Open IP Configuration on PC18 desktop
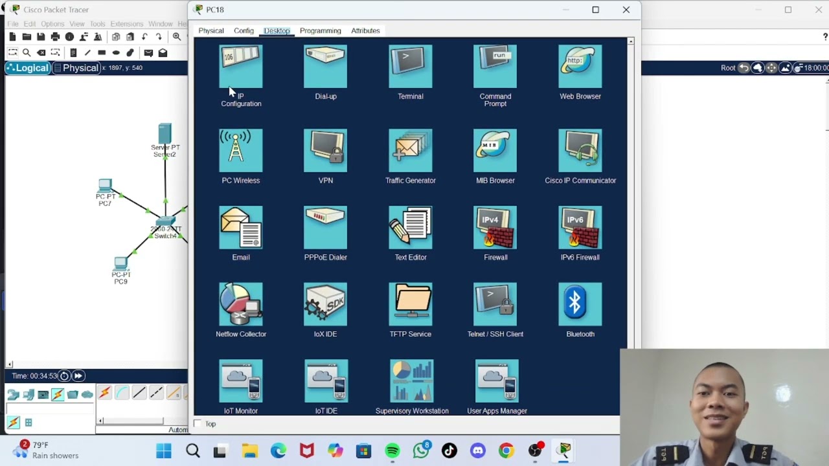The width and height of the screenshot is (829, 466). [x=241, y=66]
